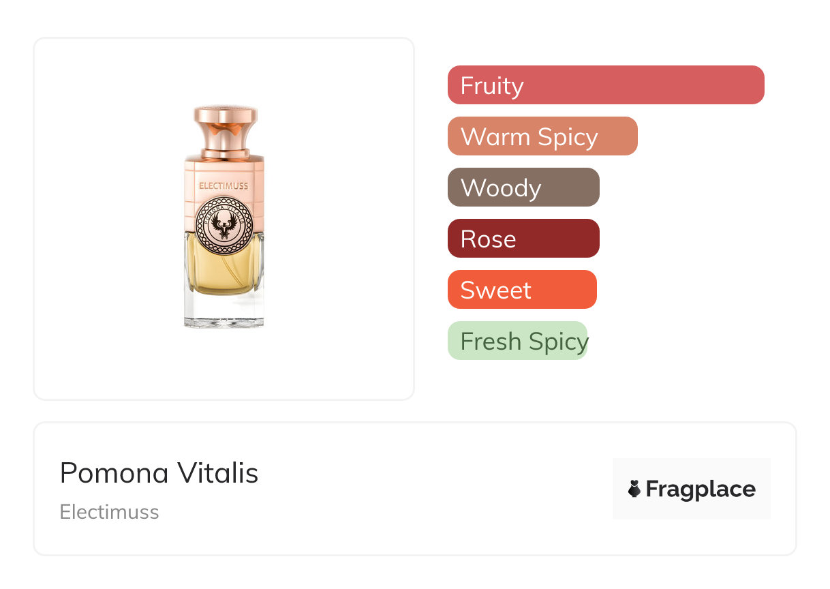Click the rose gold bottle cap

pos(225,128)
